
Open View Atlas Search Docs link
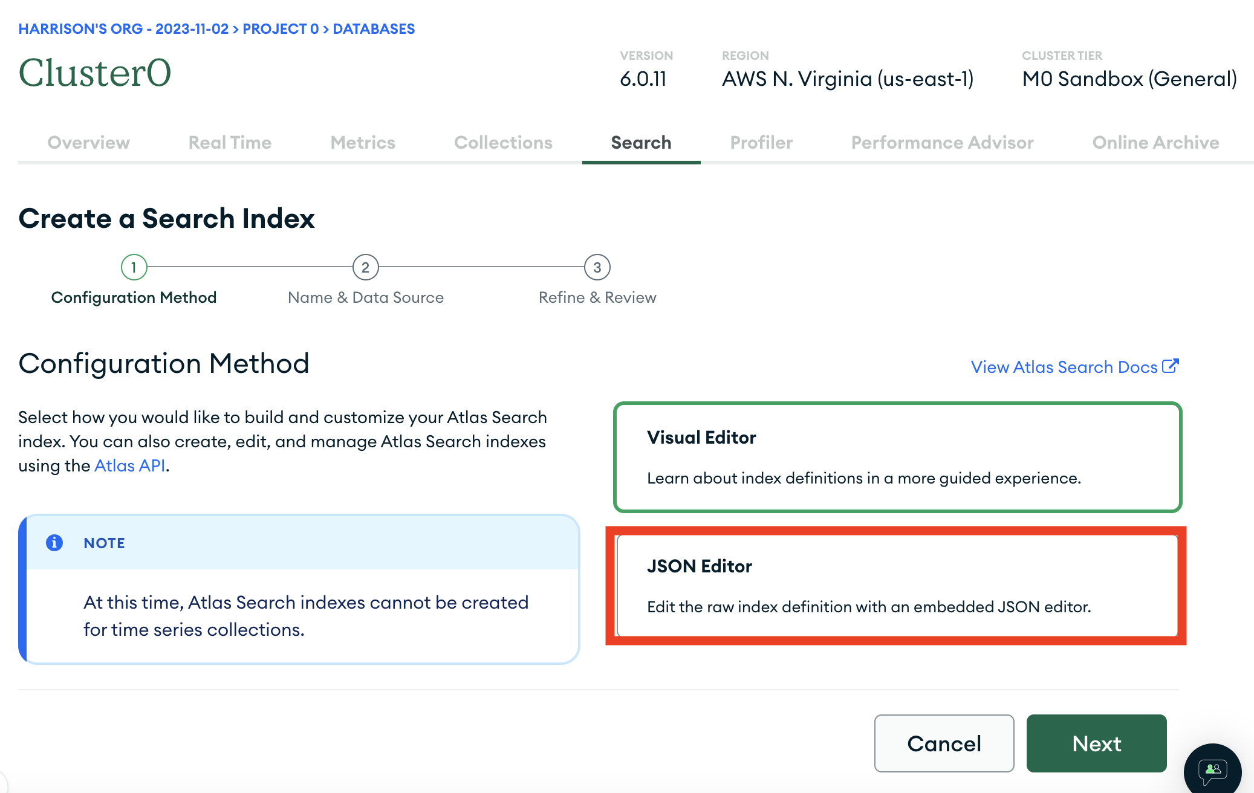1064,367
